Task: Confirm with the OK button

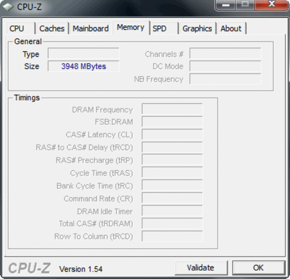Action: coord(258,268)
